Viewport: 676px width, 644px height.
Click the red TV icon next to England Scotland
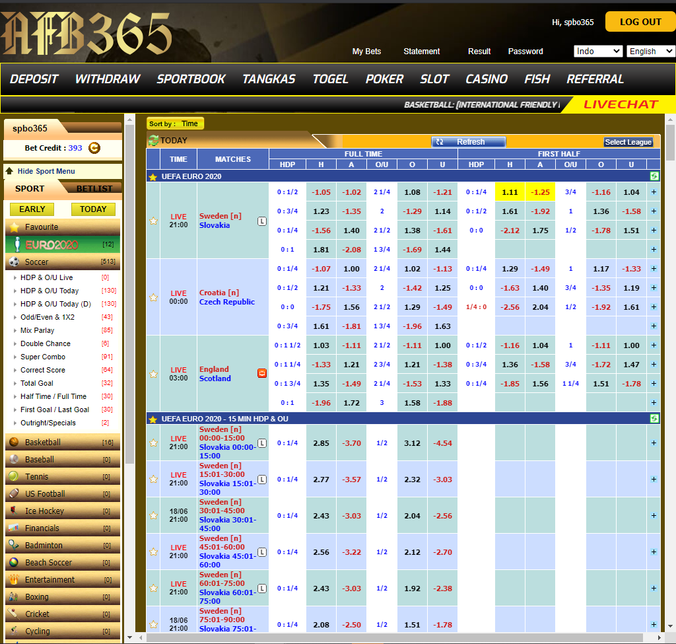262,373
